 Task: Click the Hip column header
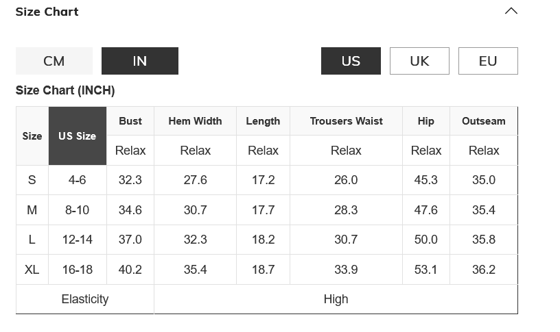tap(425, 121)
